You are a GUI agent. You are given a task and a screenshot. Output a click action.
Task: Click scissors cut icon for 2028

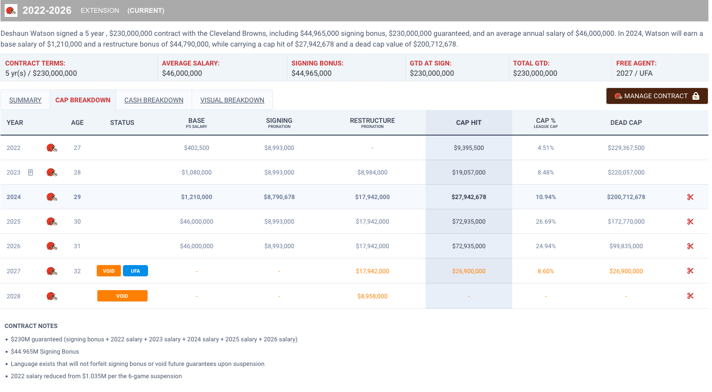[690, 296]
